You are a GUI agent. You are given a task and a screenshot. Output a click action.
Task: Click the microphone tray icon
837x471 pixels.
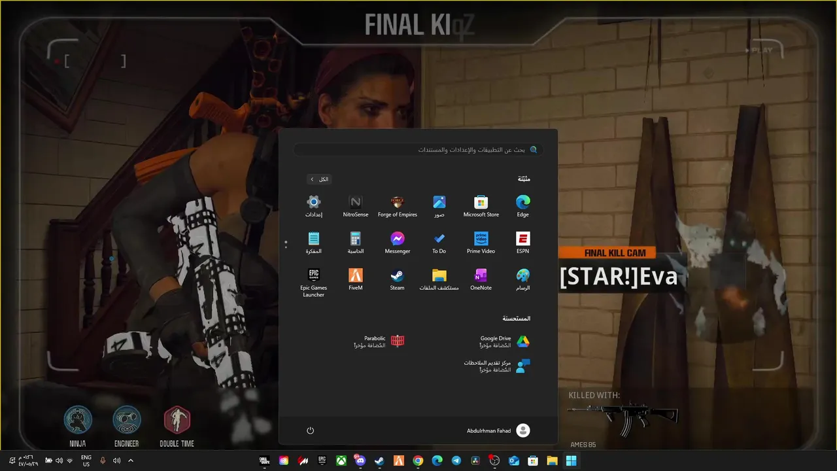(103, 461)
